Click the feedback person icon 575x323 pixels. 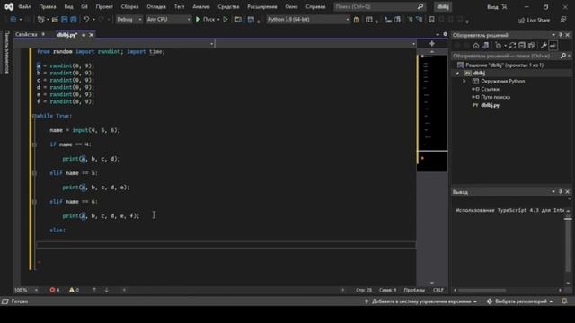click(563, 20)
